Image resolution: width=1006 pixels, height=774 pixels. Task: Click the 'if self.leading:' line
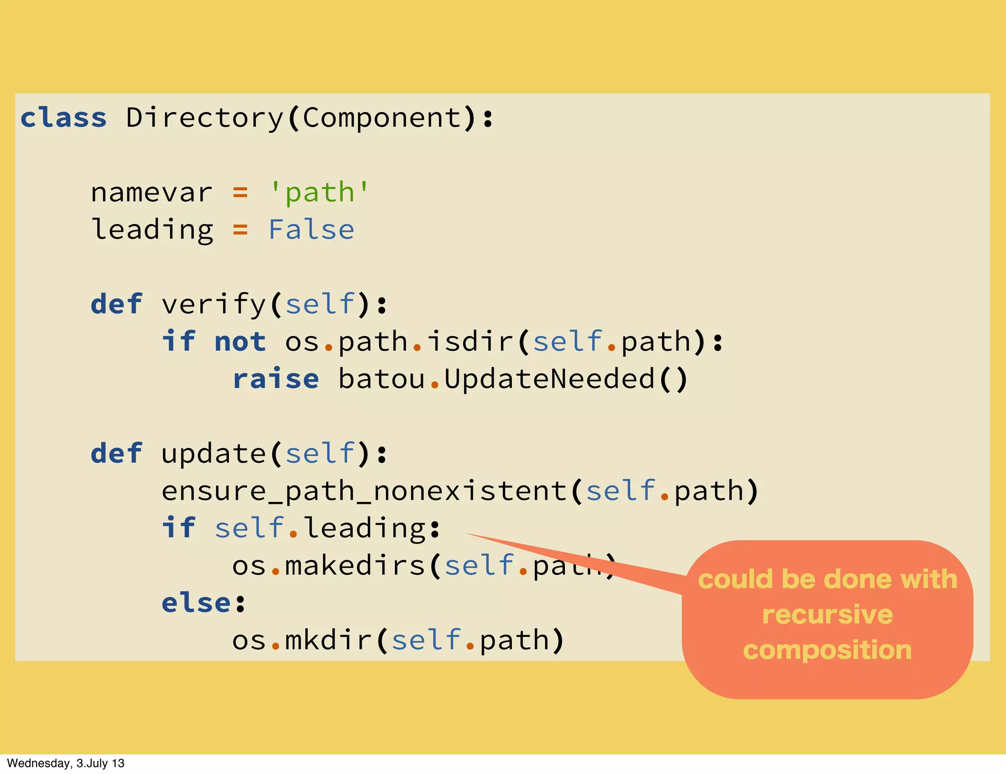pos(301,528)
